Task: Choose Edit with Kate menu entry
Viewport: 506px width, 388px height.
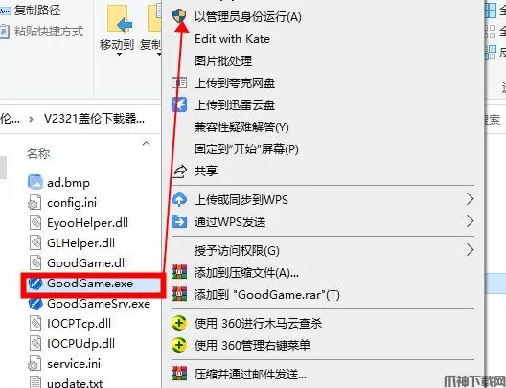Action: (232, 39)
